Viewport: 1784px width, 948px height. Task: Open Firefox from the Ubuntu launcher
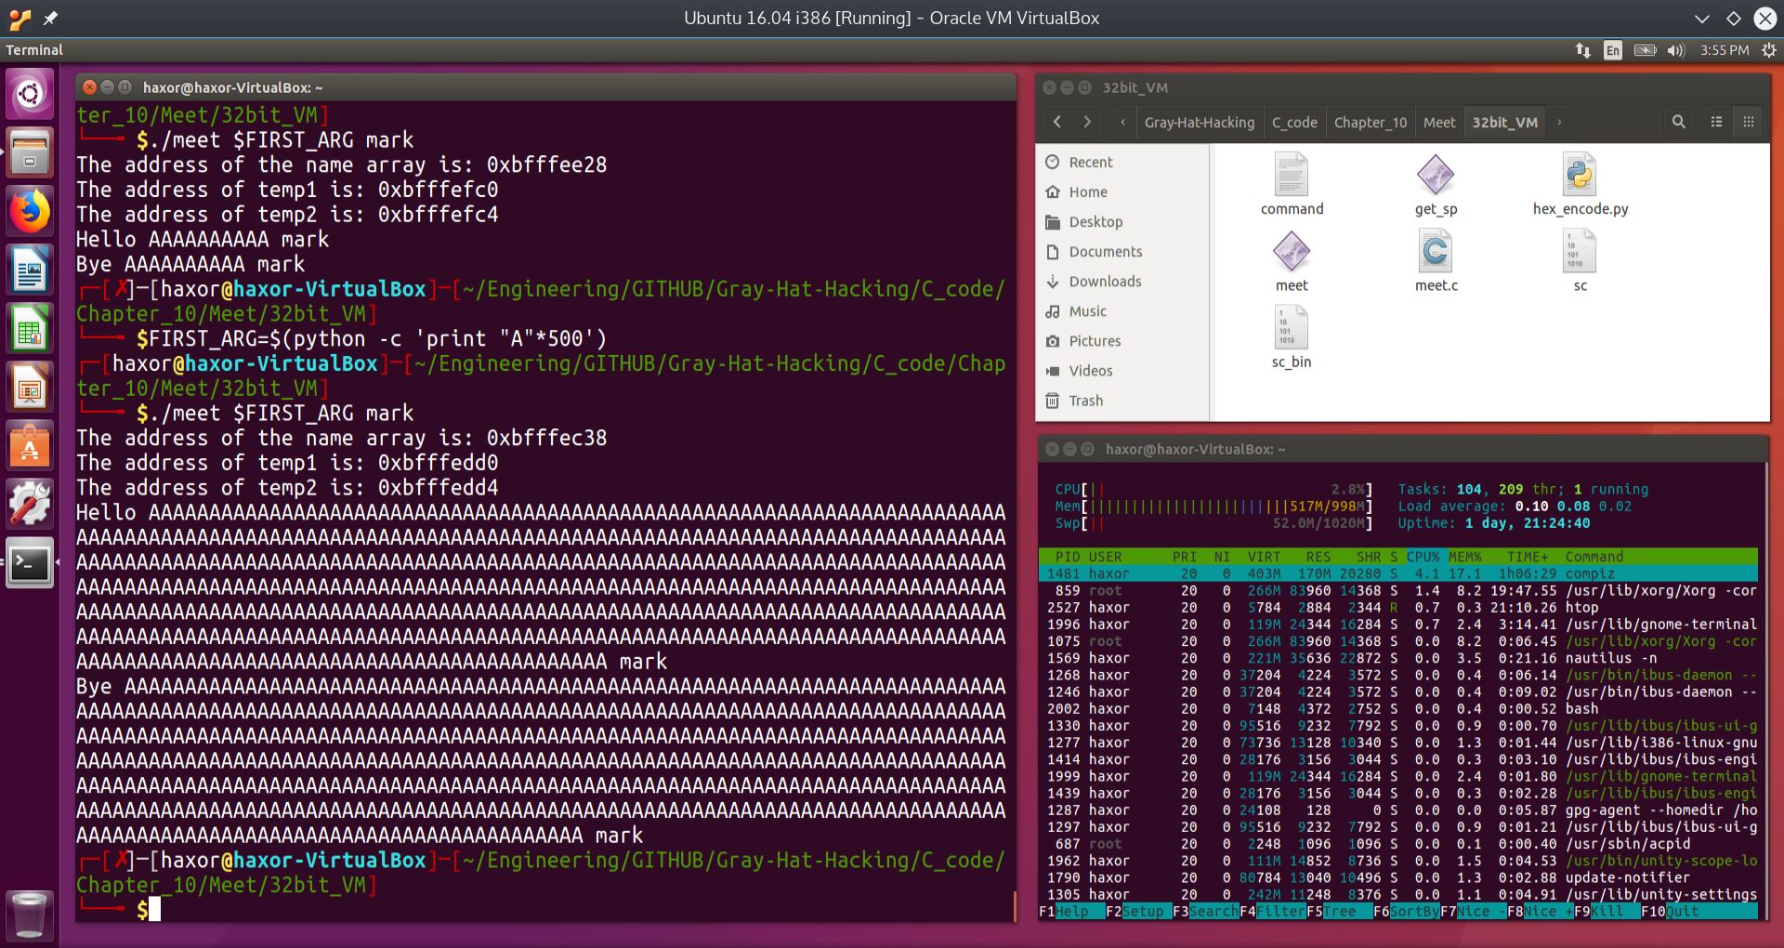pos(30,212)
